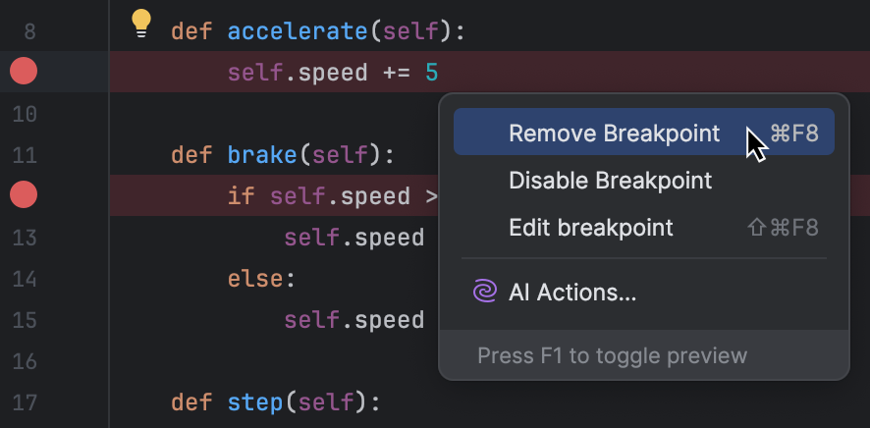The image size is (870, 428).
Task: Select Remove Breakpoint from context menu
Action: click(x=614, y=134)
